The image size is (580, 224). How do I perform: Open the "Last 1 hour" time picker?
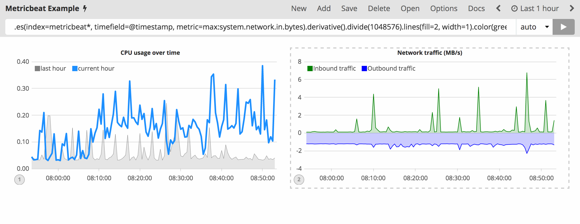pyautogui.click(x=539, y=8)
